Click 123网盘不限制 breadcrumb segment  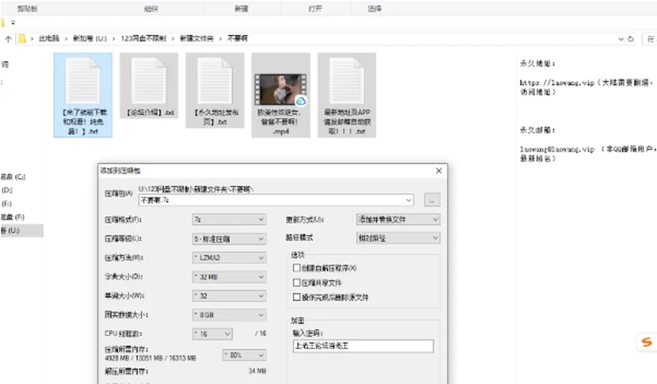pos(143,38)
